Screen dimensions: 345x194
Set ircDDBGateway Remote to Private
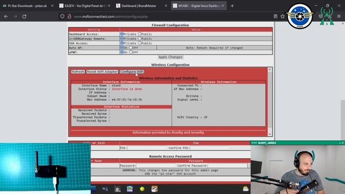(122, 38)
